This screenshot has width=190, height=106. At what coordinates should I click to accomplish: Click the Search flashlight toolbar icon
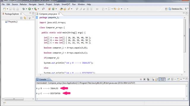pyautogui.click(x=69, y=9)
